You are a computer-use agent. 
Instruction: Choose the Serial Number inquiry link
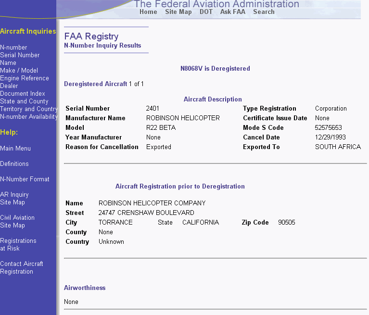tap(20, 55)
